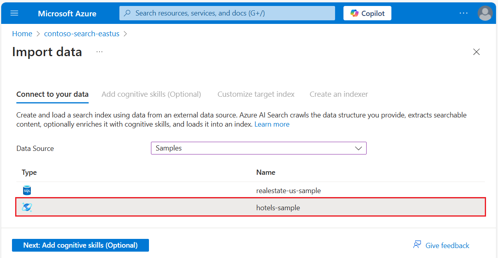
Task: Click the chevron on the Data Source selector
Action: pyautogui.click(x=358, y=148)
